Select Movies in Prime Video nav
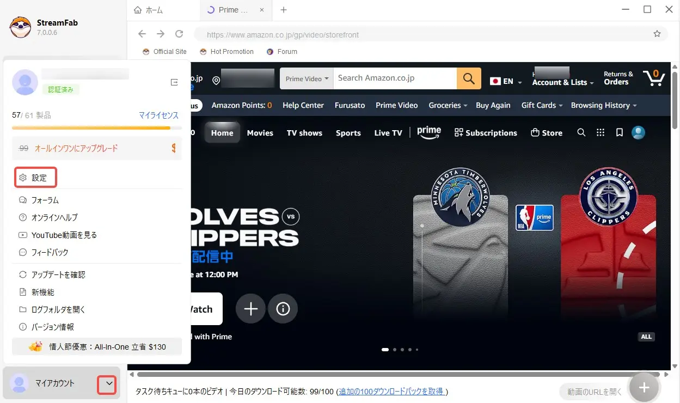This screenshot has height=403, width=680. 260,133
